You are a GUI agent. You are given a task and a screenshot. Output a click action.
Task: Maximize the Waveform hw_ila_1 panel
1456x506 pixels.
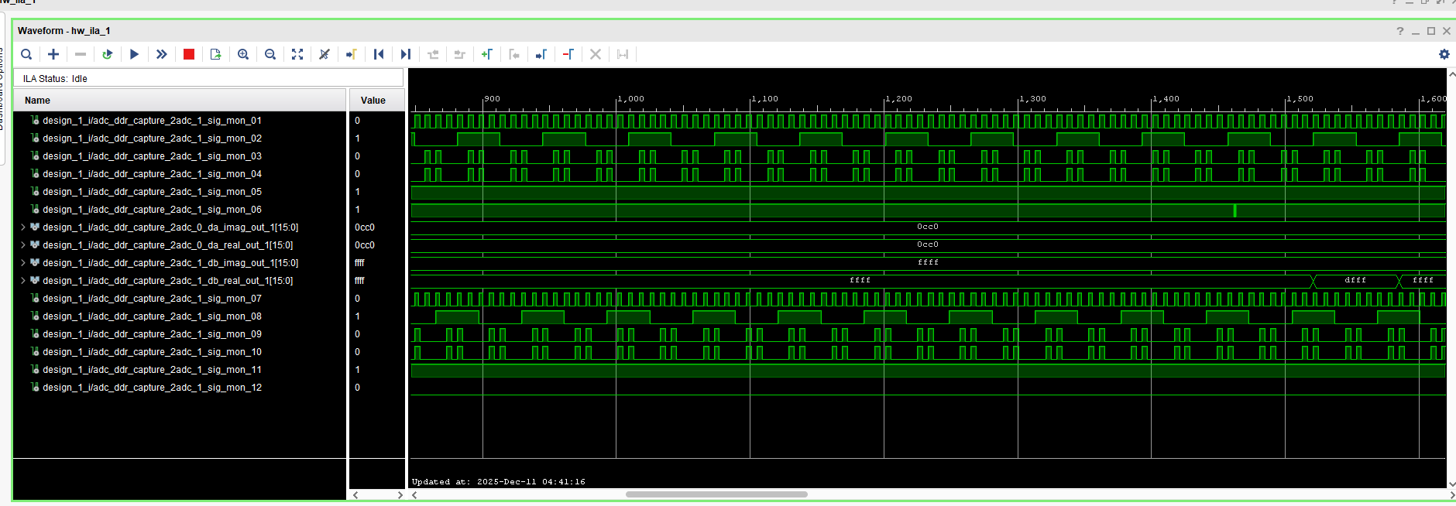tap(1431, 31)
